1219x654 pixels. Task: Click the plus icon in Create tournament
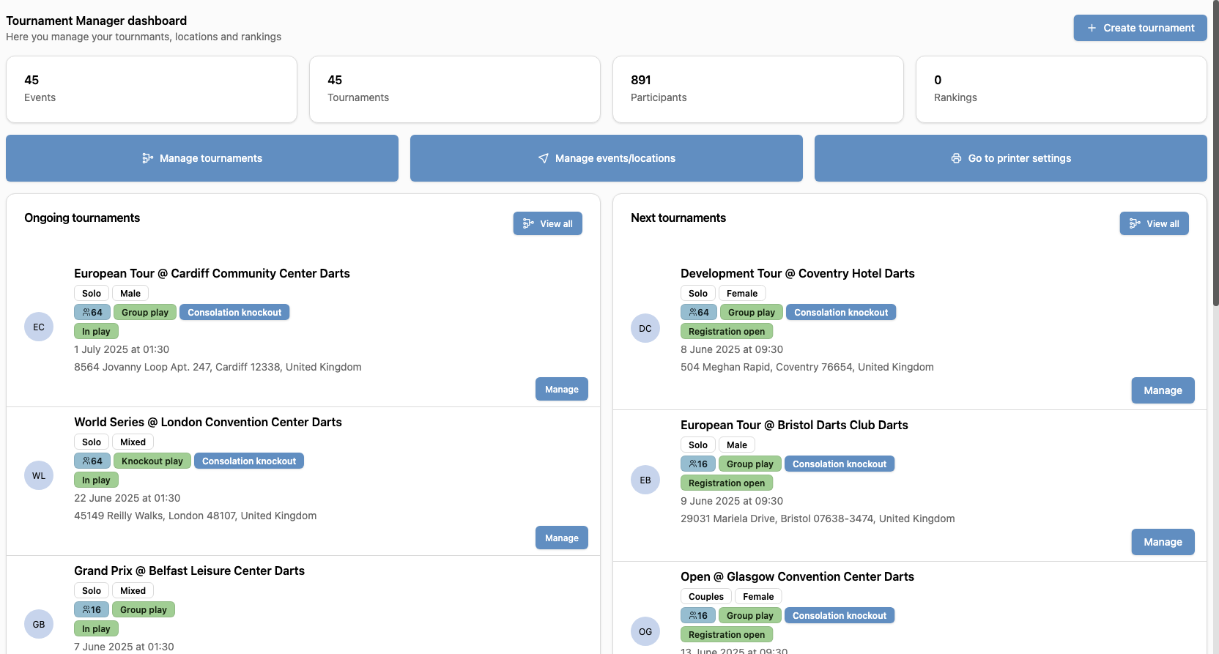coord(1092,28)
